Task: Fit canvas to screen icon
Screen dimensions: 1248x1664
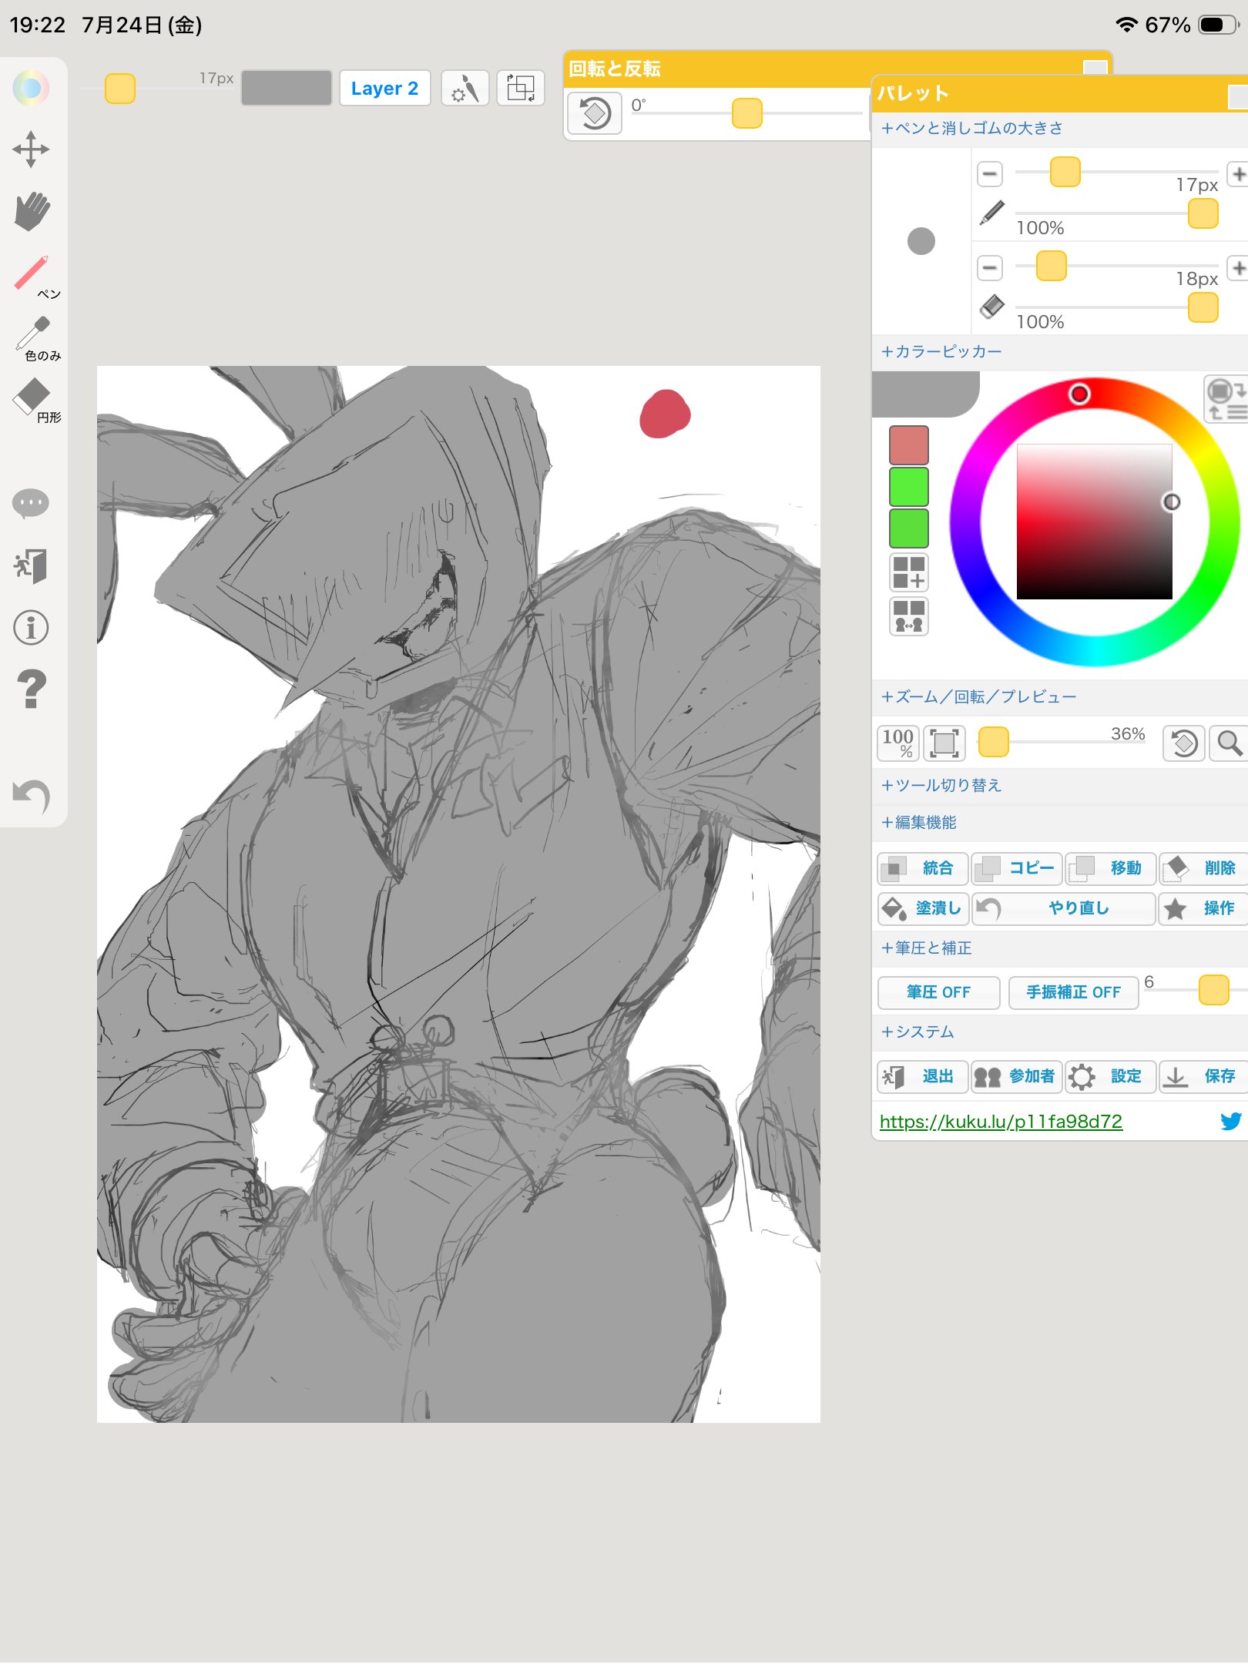Action: click(x=944, y=743)
